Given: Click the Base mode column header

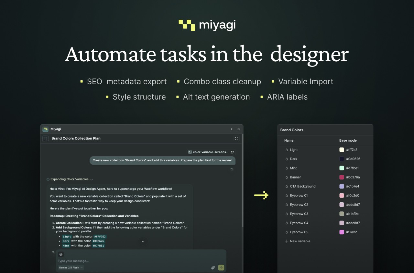Looking at the screenshot, I should coord(348,140).
